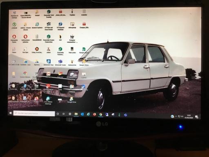
Task: Launch Cisco Webex Meetings shortcut
Action: pos(48,100)
